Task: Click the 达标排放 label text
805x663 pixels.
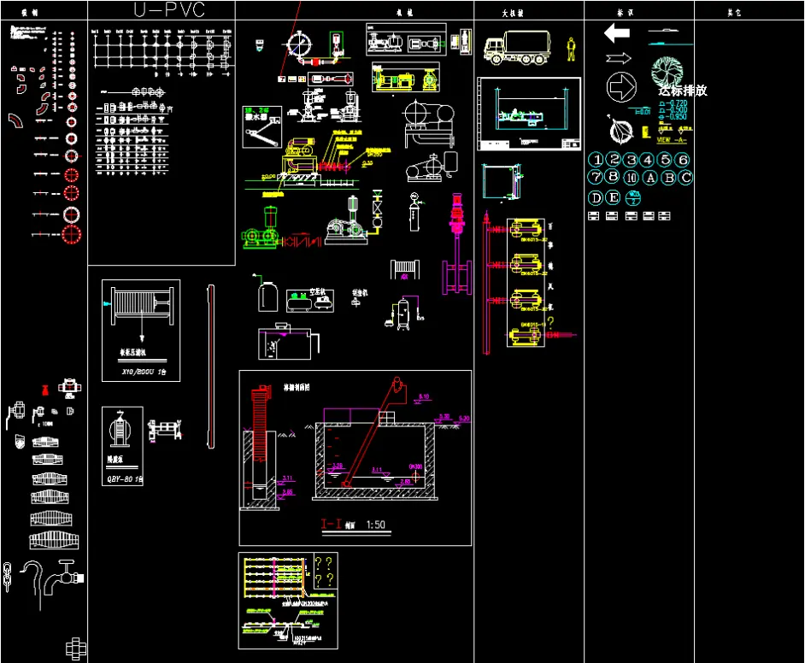Action: (x=683, y=91)
